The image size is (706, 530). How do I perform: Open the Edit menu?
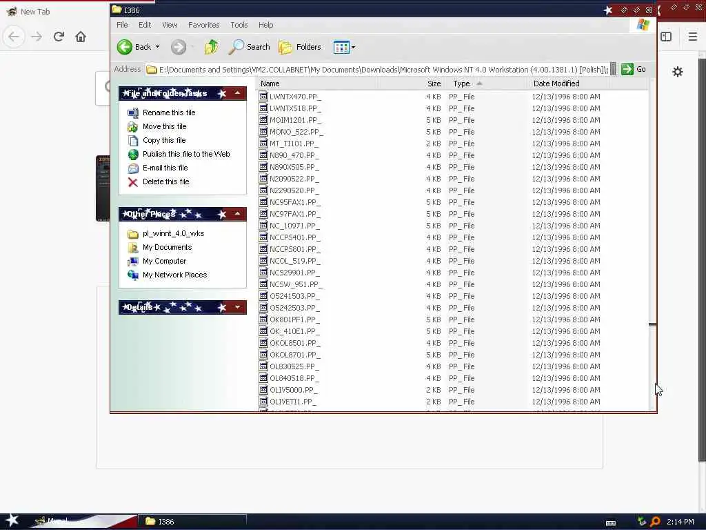click(145, 25)
